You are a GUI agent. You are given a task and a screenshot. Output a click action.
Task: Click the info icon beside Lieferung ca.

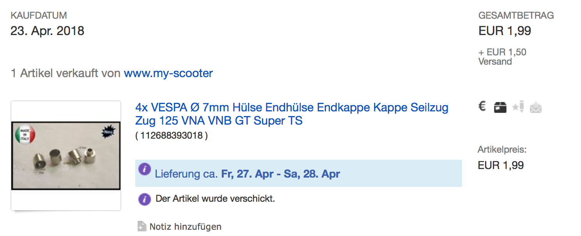[x=145, y=169]
